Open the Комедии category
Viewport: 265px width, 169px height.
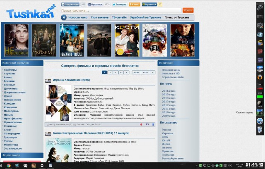(10, 104)
